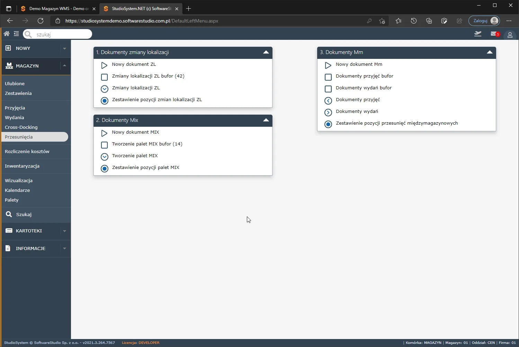Screen dimensions: 519x347
Task: Click the left-chevron icon for Dokumenty przyjęć
Action: coord(328,100)
